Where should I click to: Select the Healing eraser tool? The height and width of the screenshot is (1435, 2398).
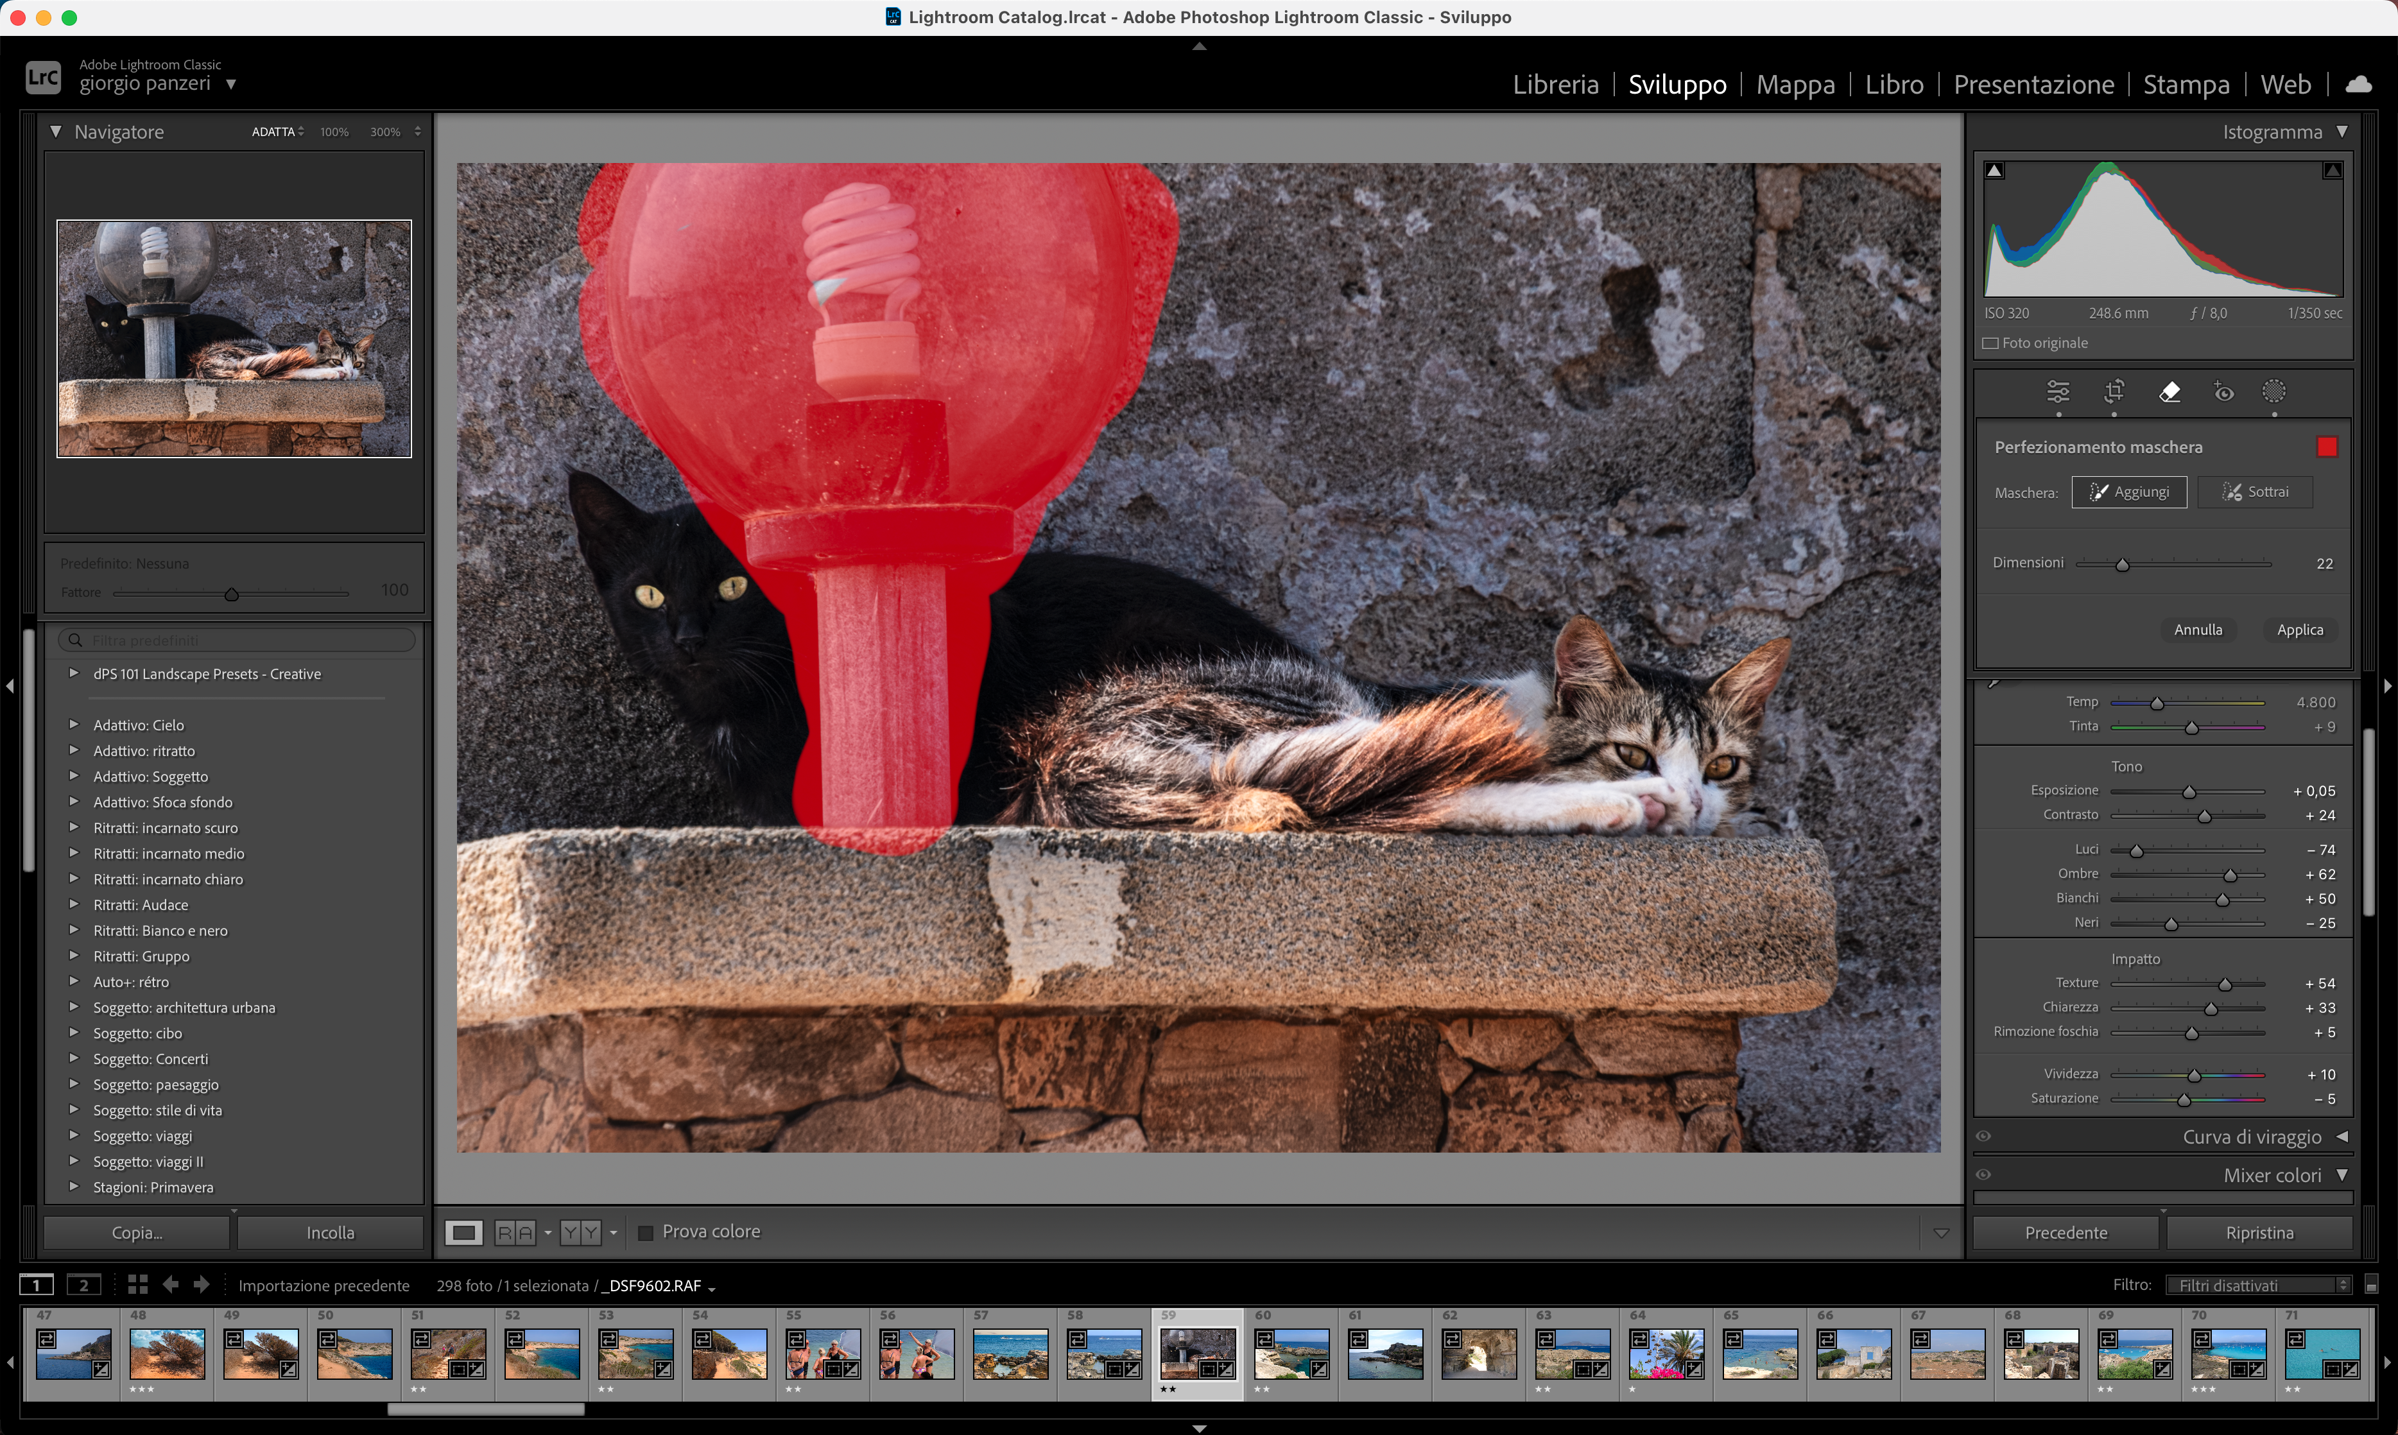(2169, 391)
